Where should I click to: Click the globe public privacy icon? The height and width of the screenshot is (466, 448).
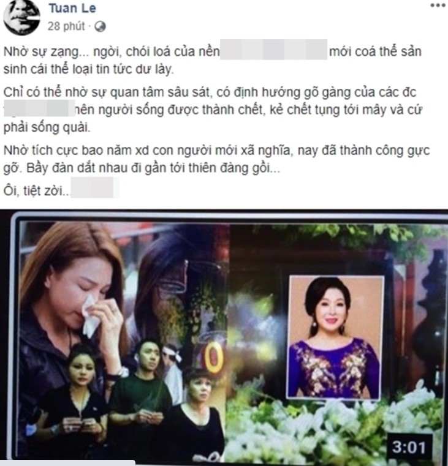(x=100, y=27)
